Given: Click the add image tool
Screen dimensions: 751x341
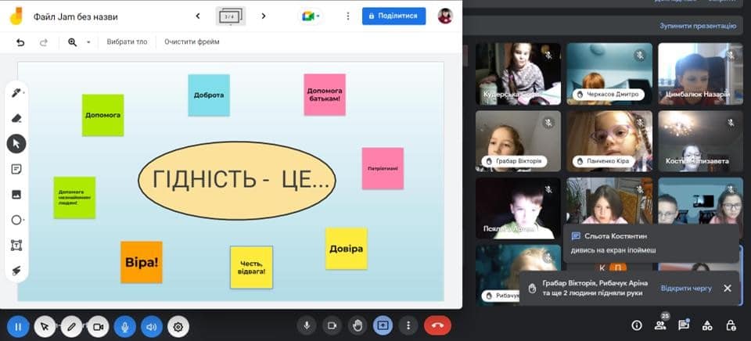Looking at the screenshot, I should coord(16,195).
